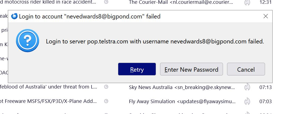Open the motocross rider killed message

(48, 2)
